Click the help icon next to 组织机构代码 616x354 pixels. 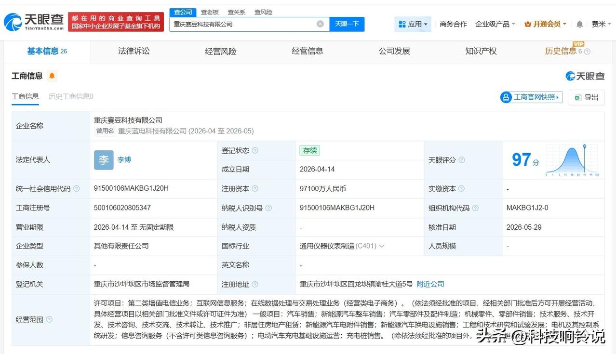(x=475, y=208)
